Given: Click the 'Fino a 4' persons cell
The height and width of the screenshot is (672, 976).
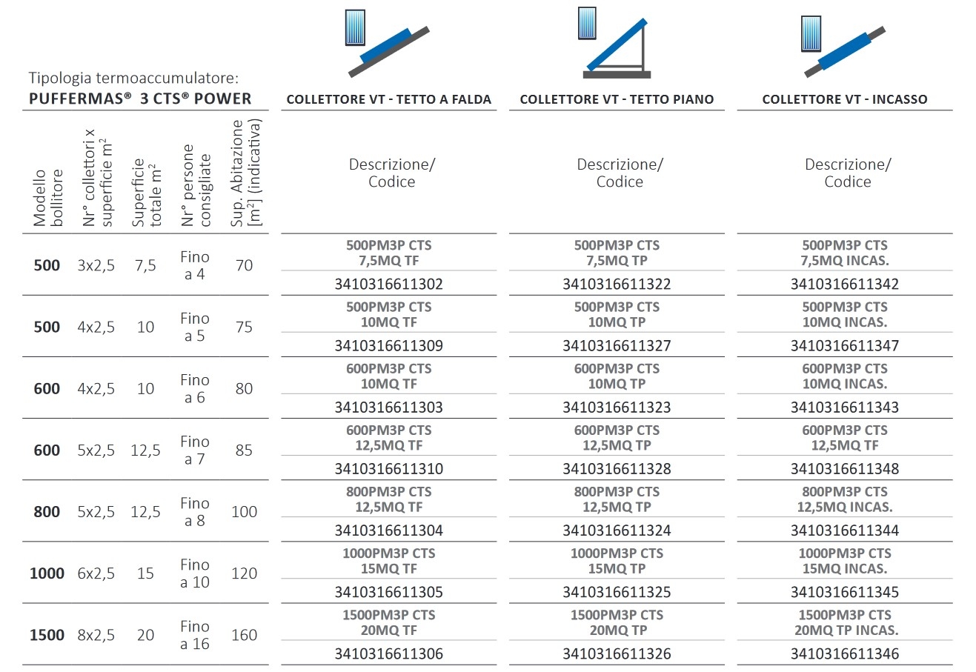Looking at the screenshot, I should coord(195,265).
